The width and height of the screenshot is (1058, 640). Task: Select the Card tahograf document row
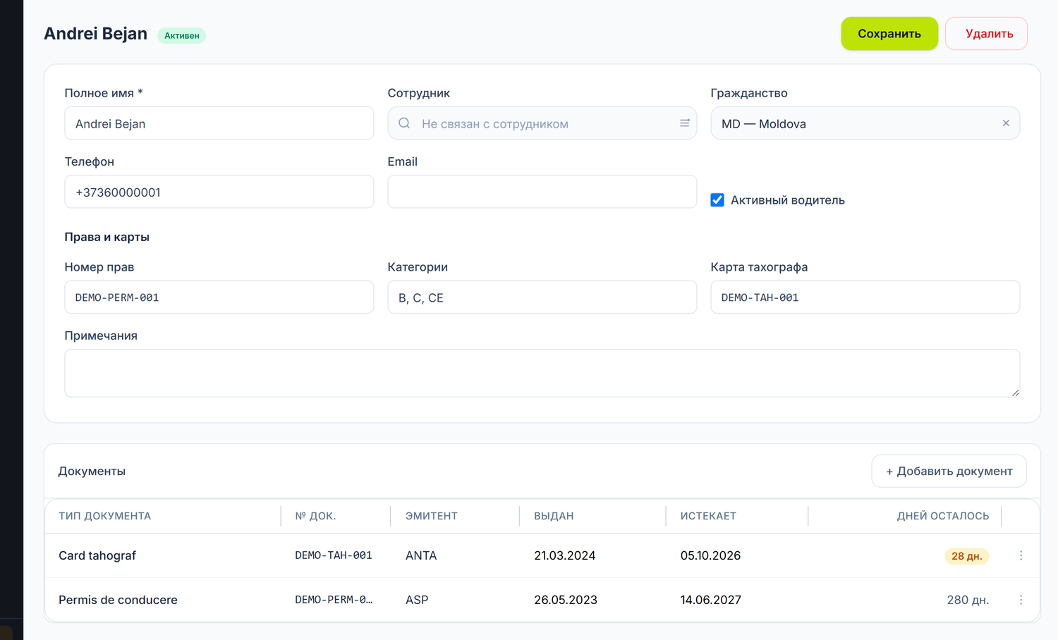point(542,555)
